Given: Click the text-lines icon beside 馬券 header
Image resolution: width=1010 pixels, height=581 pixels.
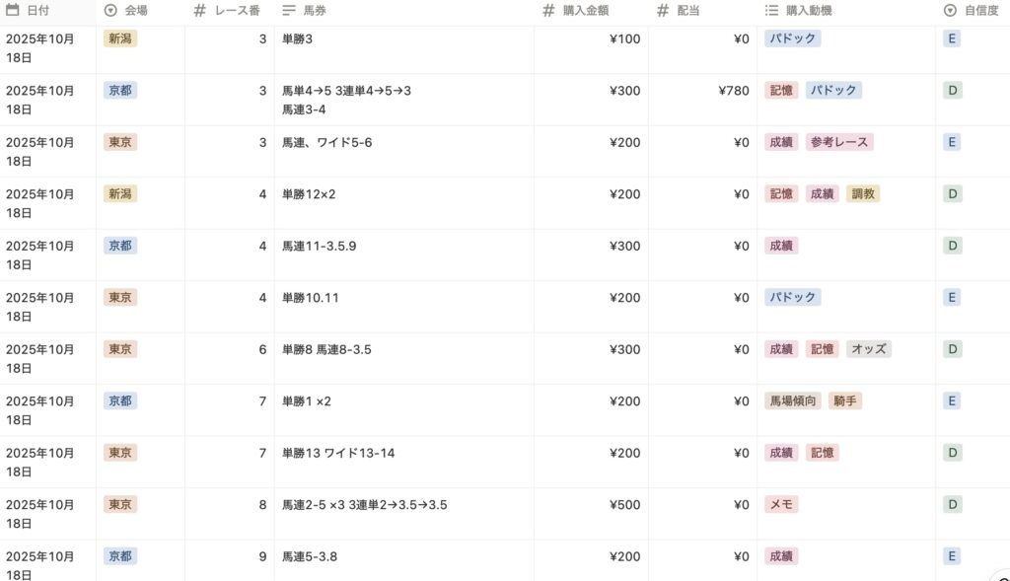Looking at the screenshot, I should coord(289,10).
